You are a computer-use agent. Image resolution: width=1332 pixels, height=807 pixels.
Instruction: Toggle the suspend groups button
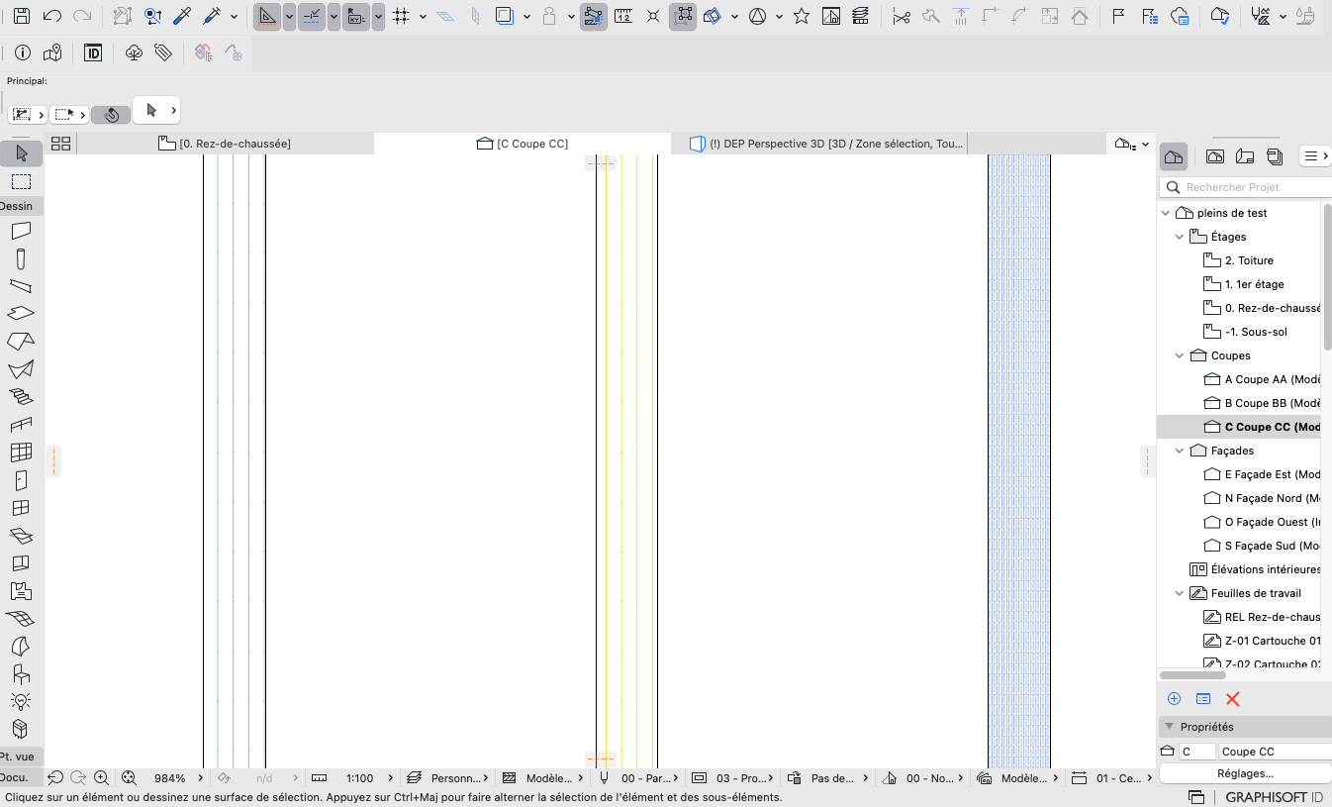click(x=683, y=16)
